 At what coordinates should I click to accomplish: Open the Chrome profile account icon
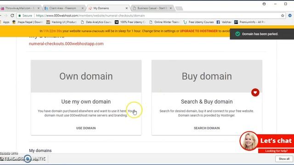point(264,4)
